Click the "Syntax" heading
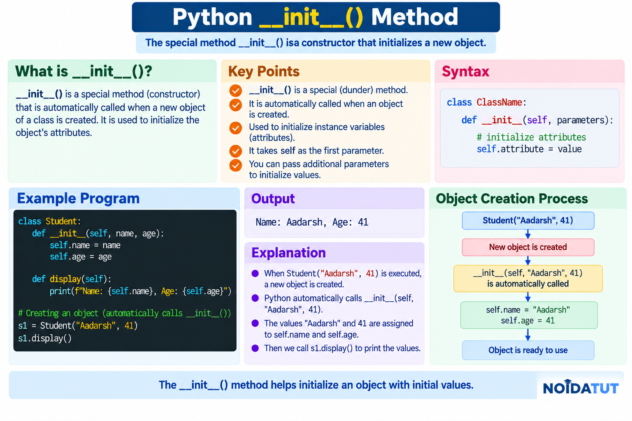Image resolution: width=632 pixels, height=421 pixels. tap(465, 72)
